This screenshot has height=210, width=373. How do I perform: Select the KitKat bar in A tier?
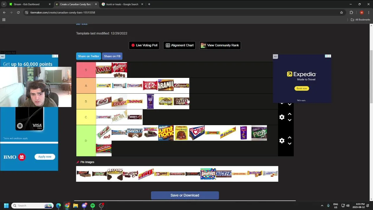point(150,86)
